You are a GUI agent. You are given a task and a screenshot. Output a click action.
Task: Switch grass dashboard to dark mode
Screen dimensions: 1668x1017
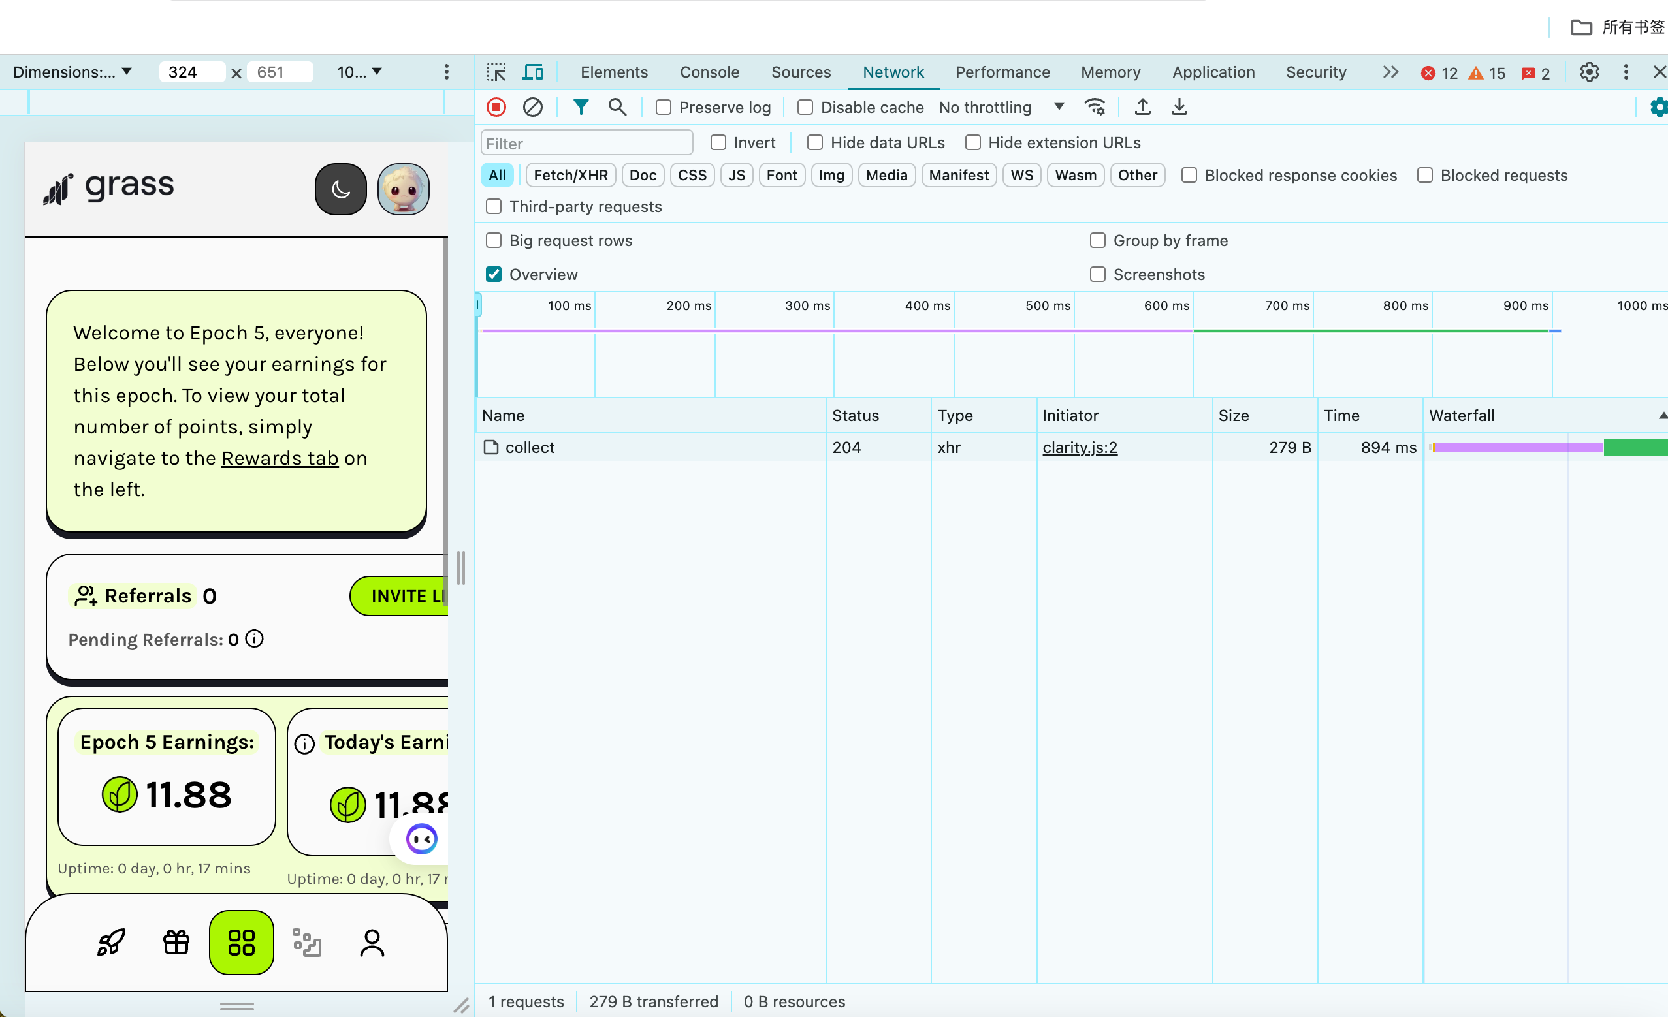tap(340, 189)
